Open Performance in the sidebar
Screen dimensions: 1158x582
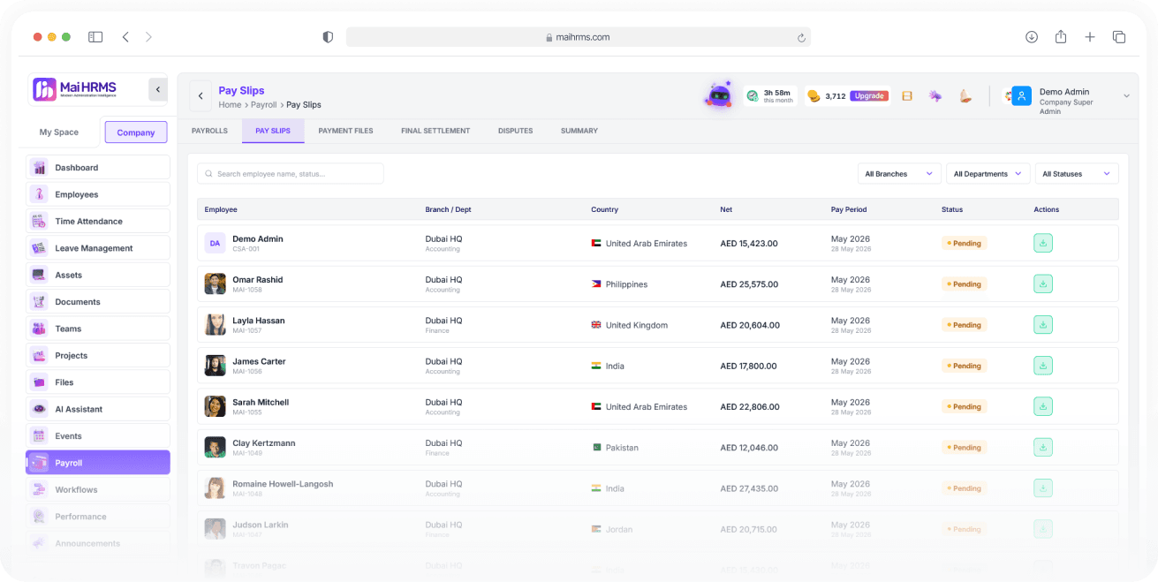click(98, 517)
